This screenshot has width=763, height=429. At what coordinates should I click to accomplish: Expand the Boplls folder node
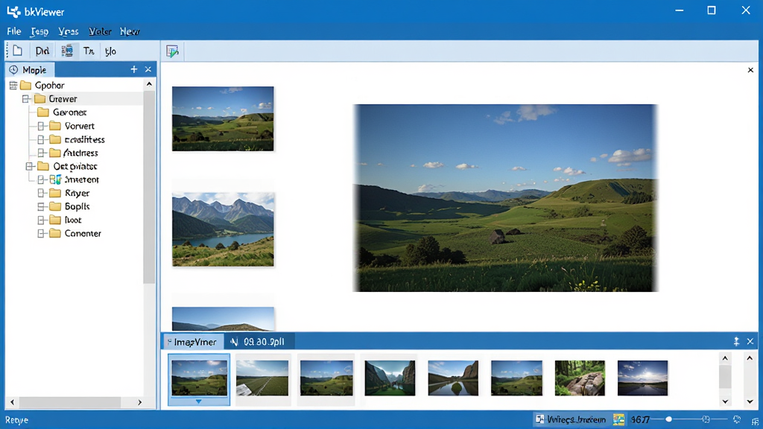[42, 207]
